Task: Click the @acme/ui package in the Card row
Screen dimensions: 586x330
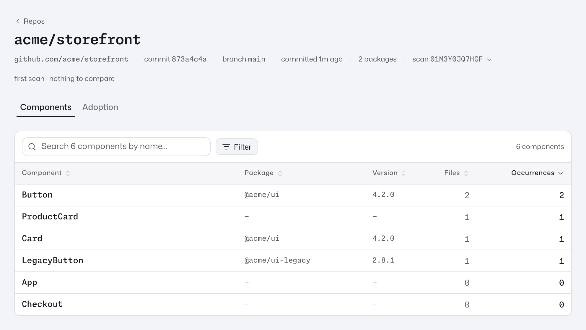Action: point(262,238)
